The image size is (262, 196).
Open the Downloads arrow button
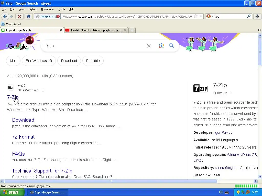point(257,16)
